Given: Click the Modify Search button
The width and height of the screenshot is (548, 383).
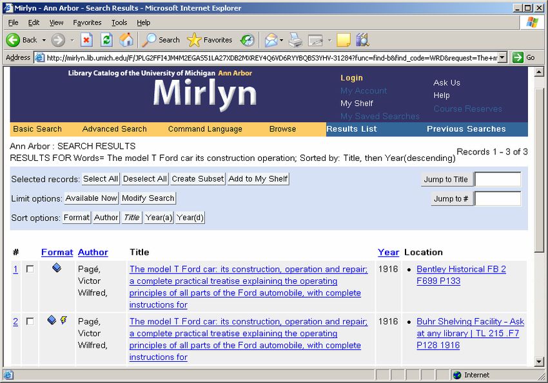Looking at the screenshot, I should (x=148, y=198).
